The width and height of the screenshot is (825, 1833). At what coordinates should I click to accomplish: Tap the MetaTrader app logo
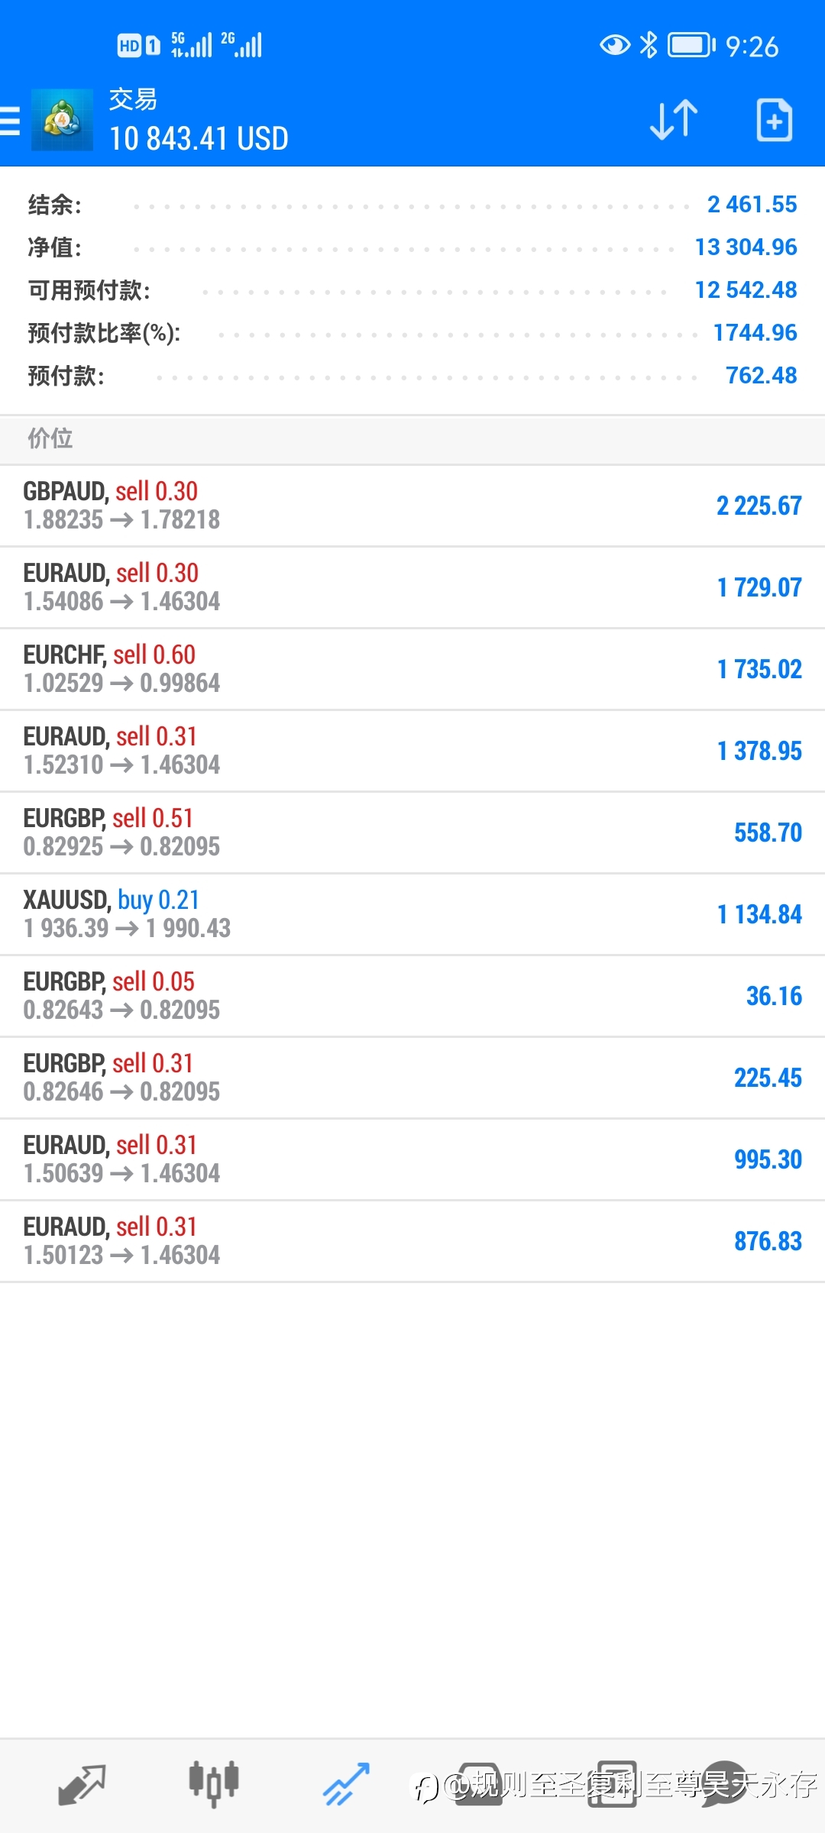coord(62,120)
